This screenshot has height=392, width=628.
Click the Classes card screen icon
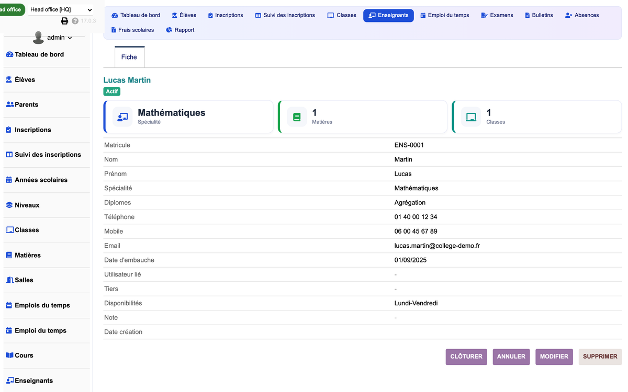click(471, 117)
